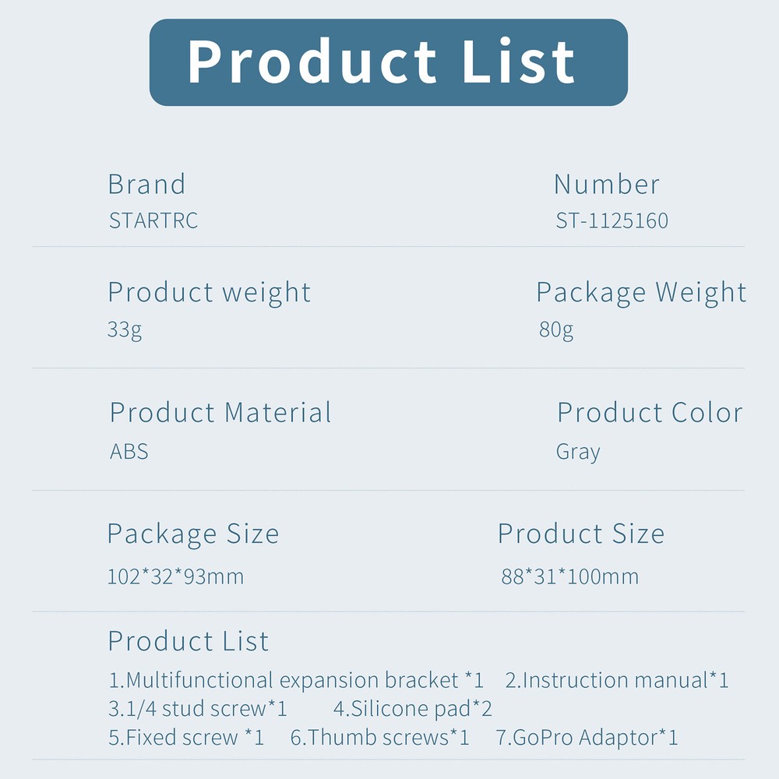
Task: Select package dimensions 102*32*93mm
Action: tap(175, 576)
